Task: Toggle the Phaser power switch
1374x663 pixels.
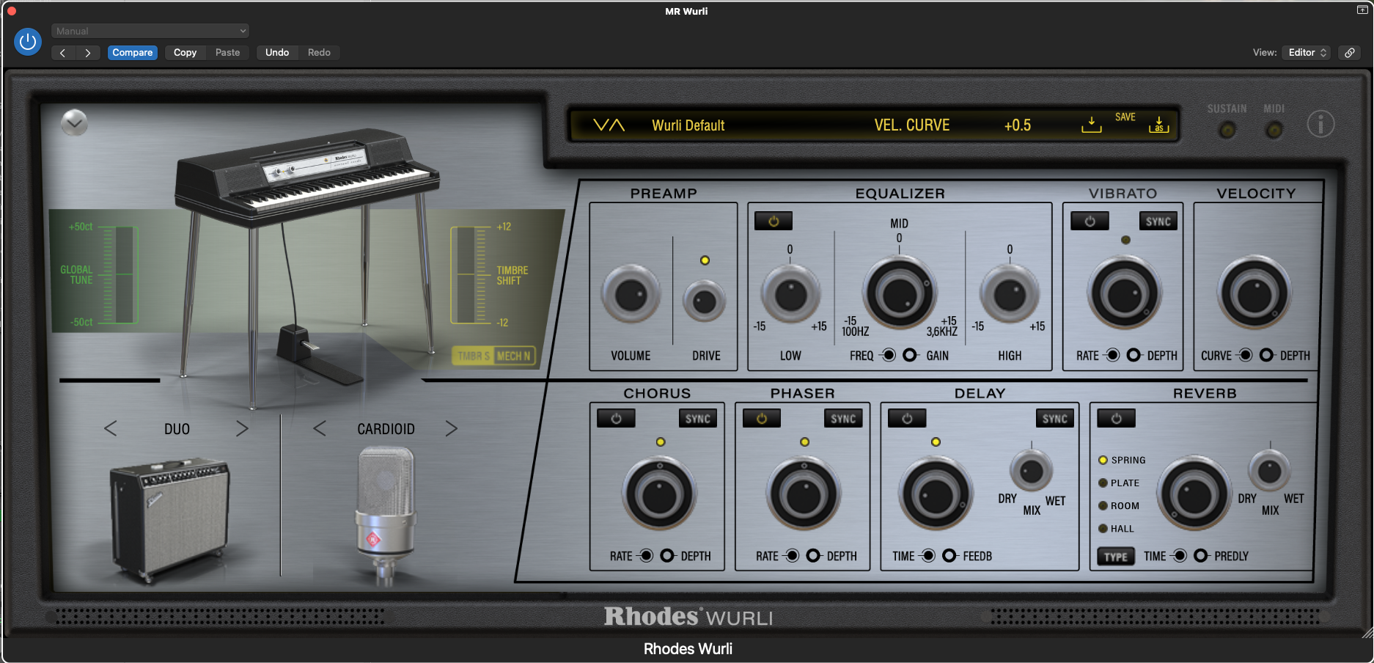Action: (x=762, y=418)
